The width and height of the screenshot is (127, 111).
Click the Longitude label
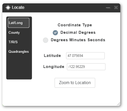coord(54,67)
